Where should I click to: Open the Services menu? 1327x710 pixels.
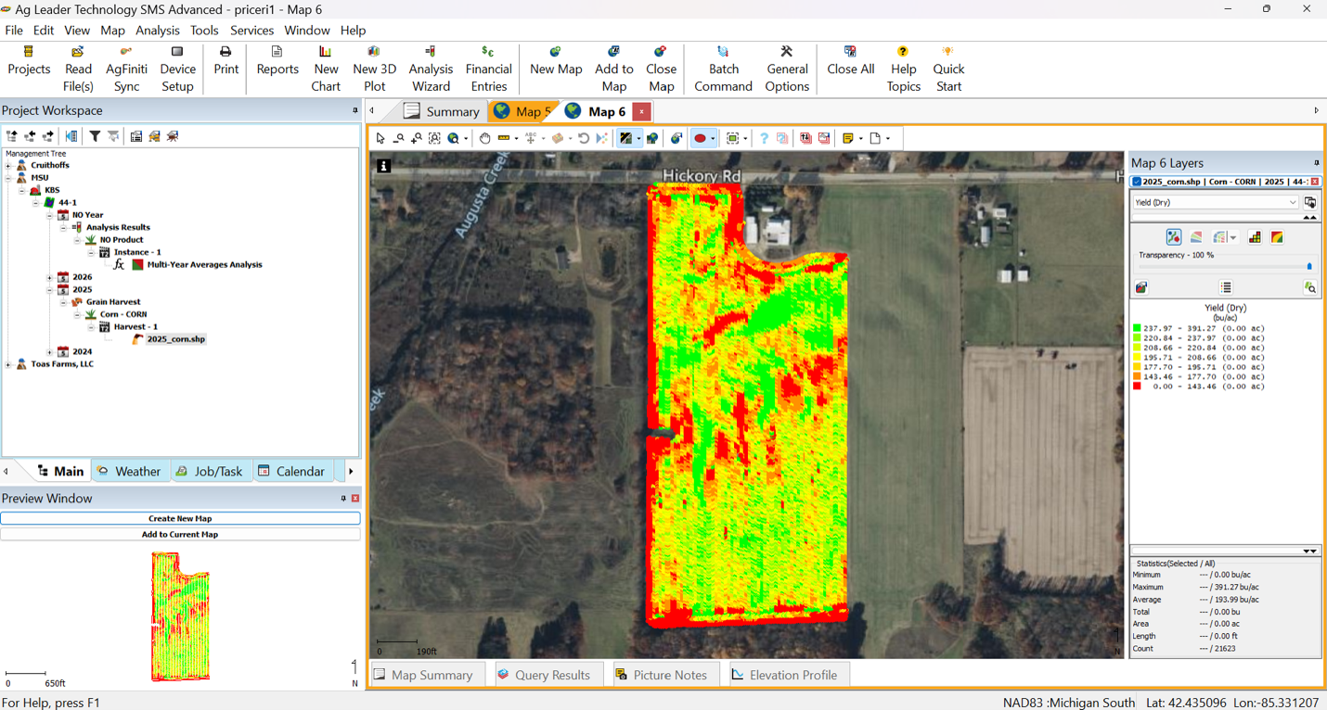pos(251,31)
